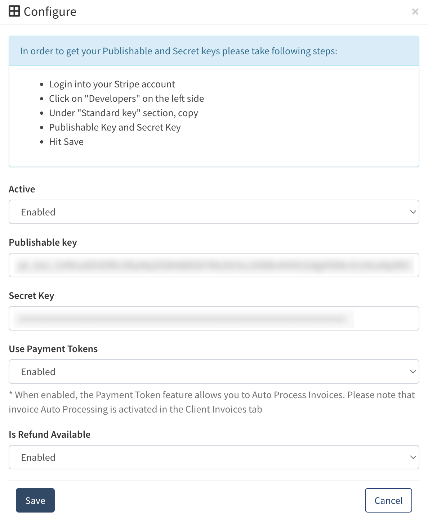Cancel the configuration dialog

click(x=388, y=500)
